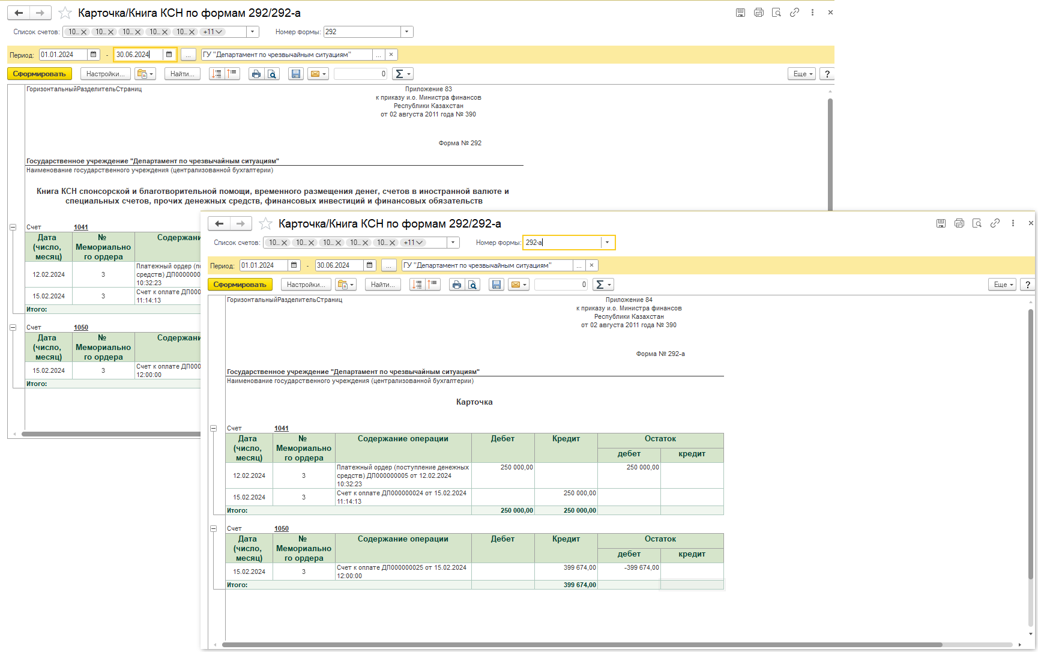Collapse the account 1041 group in the 292-а report

pos(213,429)
